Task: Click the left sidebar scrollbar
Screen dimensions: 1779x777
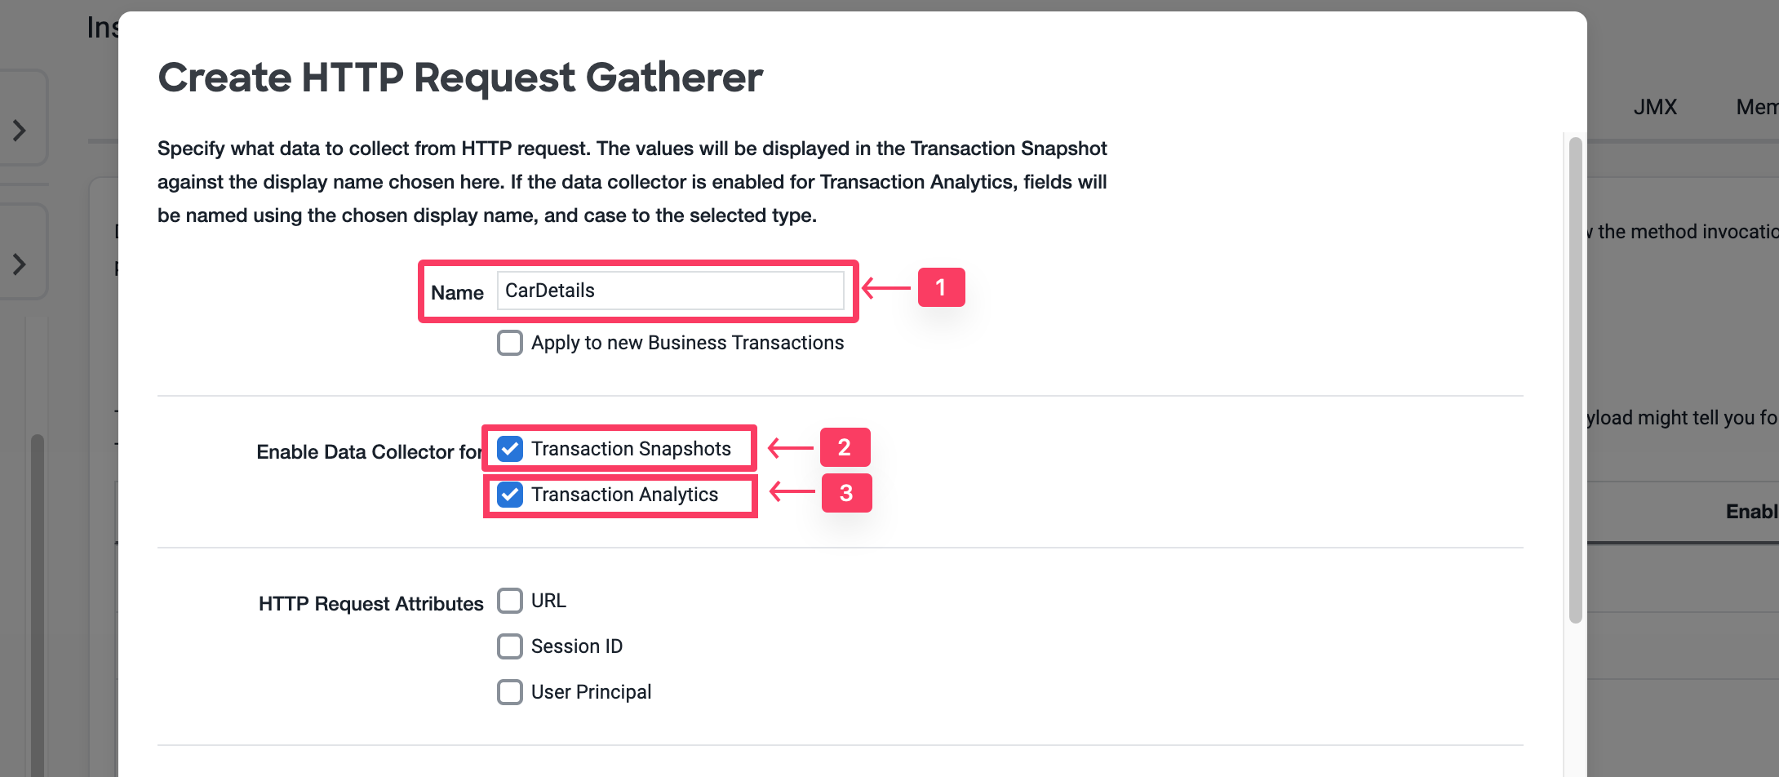Action: pyautogui.click(x=37, y=604)
